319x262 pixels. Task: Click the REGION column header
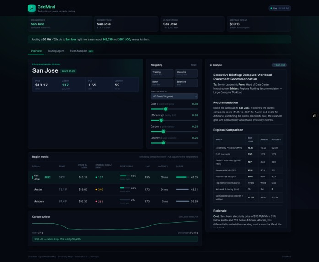(36, 166)
